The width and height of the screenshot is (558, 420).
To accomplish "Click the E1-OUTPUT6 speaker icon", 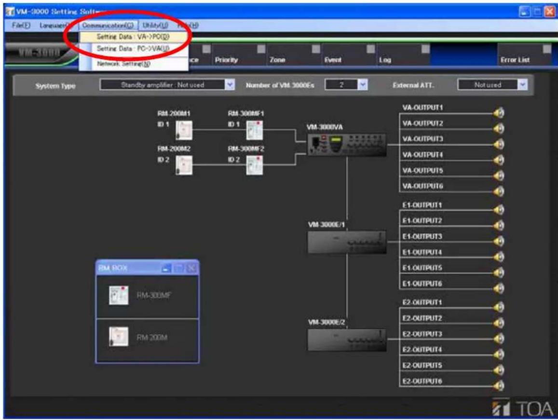I will pos(499,288).
